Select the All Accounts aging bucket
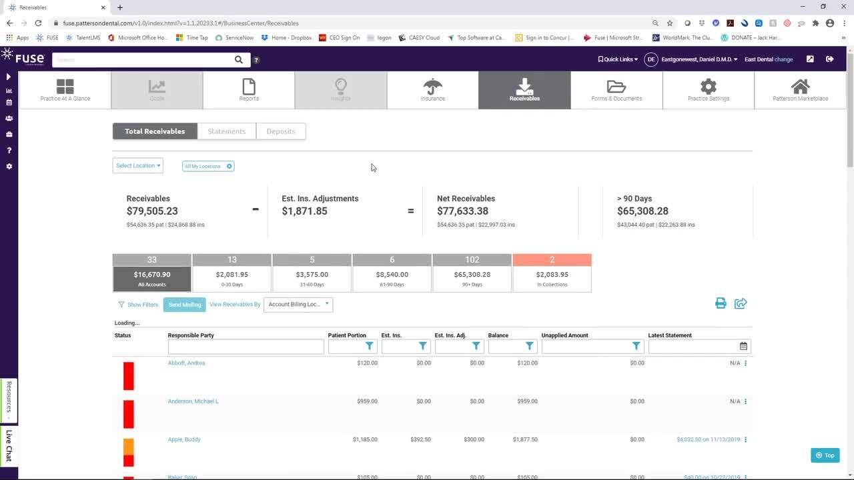This screenshot has height=480, width=854. point(152,273)
